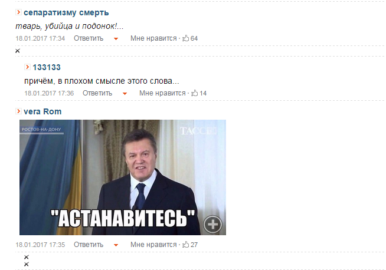Open dropdown arrow next to 17:36 Ответить

tap(125, 94)
